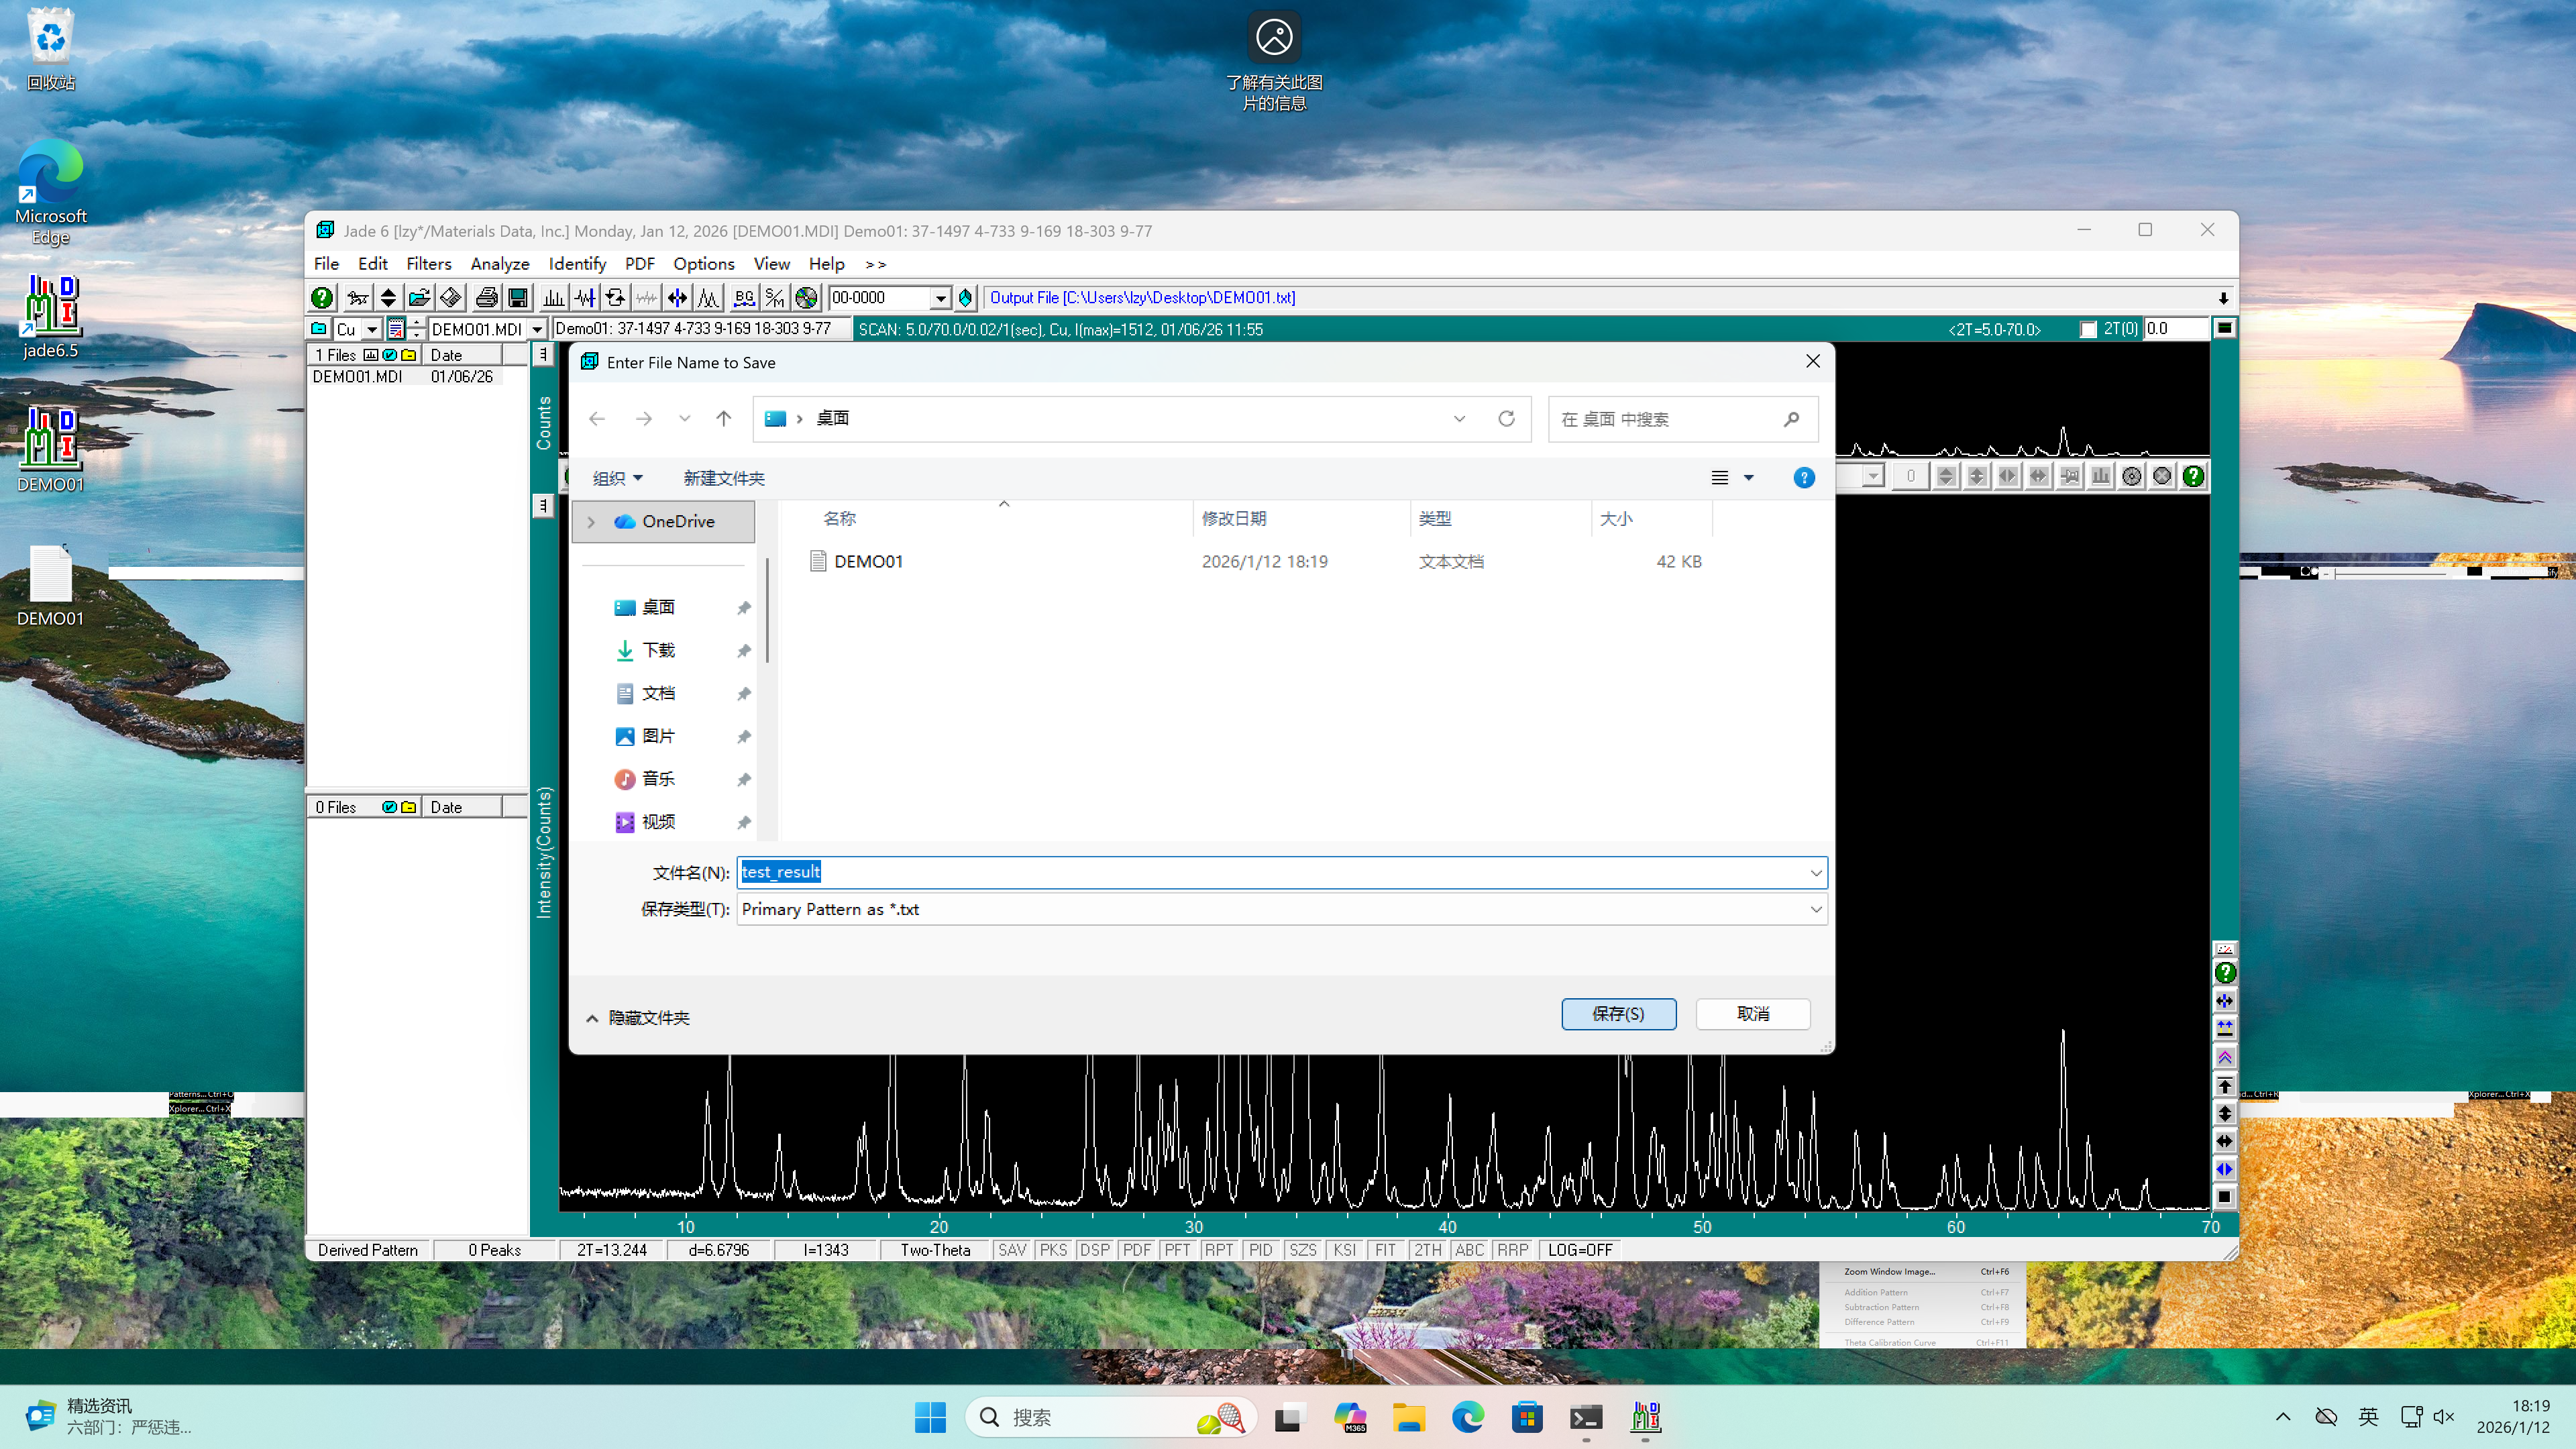Viewport: 2576px width, 1449px height.
Task: Expand the OneDrive tree node
Action: pyautogui.click(x=591, y=522)
